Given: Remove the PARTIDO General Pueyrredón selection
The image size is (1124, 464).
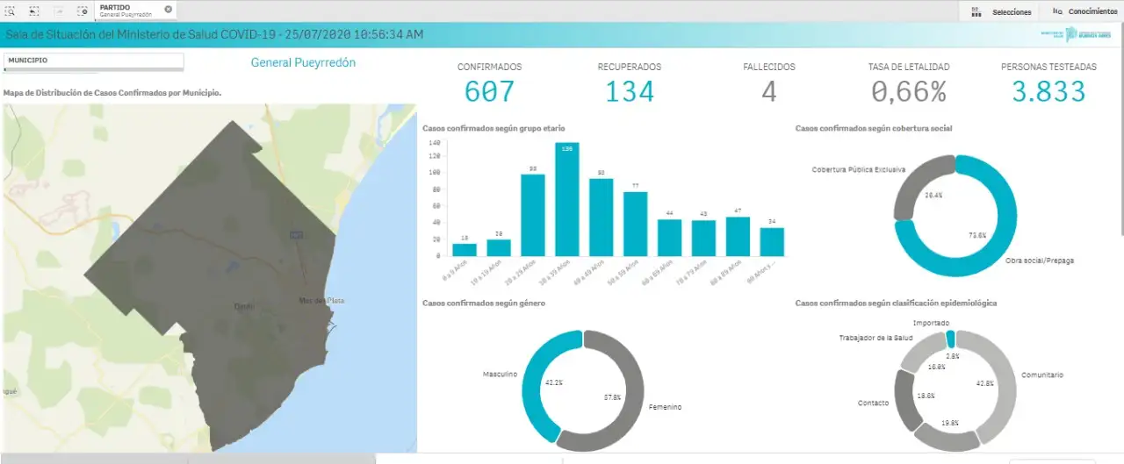Looking at the screenshot, I should pos(168,9).
